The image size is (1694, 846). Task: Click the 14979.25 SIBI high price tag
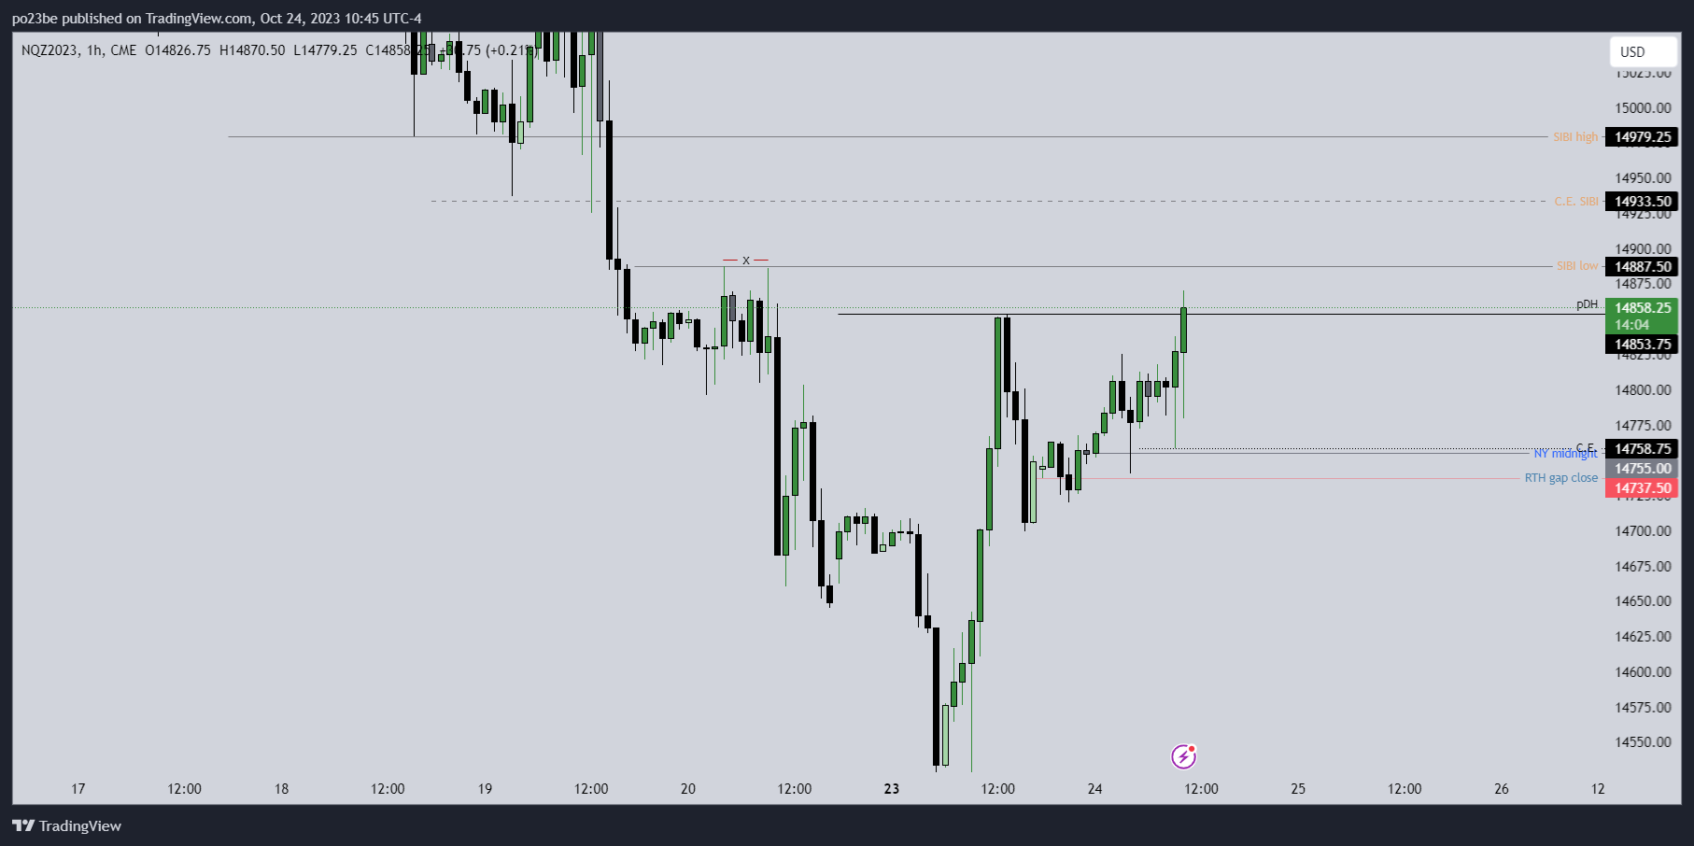pyautogui.click(x=1642, y=137)
